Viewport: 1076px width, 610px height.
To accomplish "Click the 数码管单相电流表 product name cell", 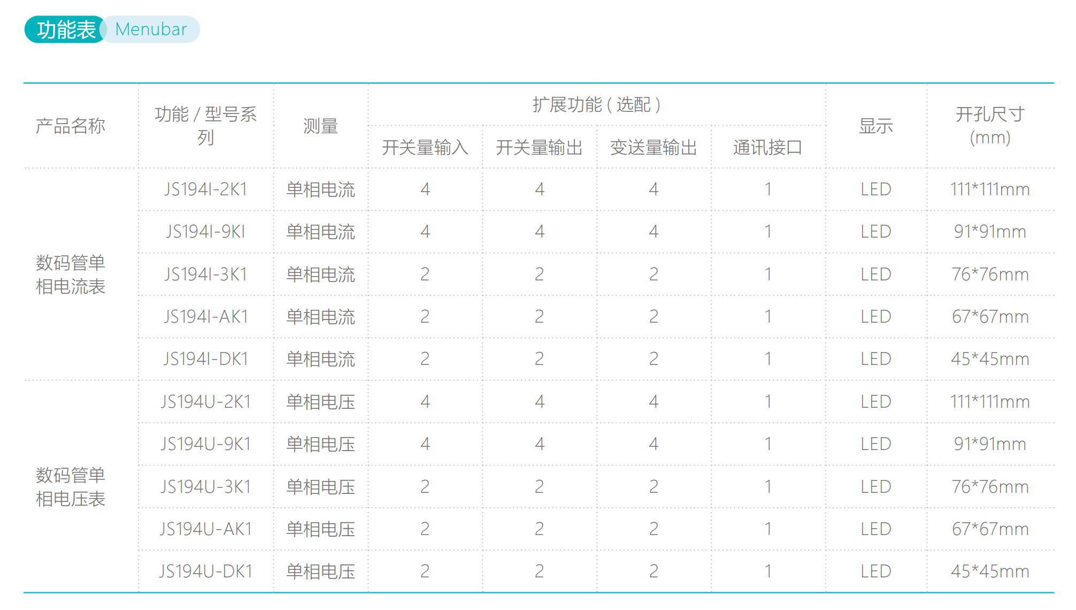I will point(71,274).
